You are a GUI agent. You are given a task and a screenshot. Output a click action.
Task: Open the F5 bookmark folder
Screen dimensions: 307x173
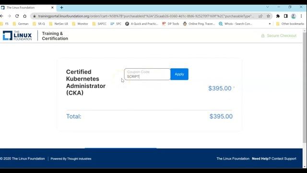point(4,24)
